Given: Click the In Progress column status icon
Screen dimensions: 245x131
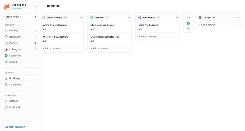Looking at the screenshot, I should 140,18.
